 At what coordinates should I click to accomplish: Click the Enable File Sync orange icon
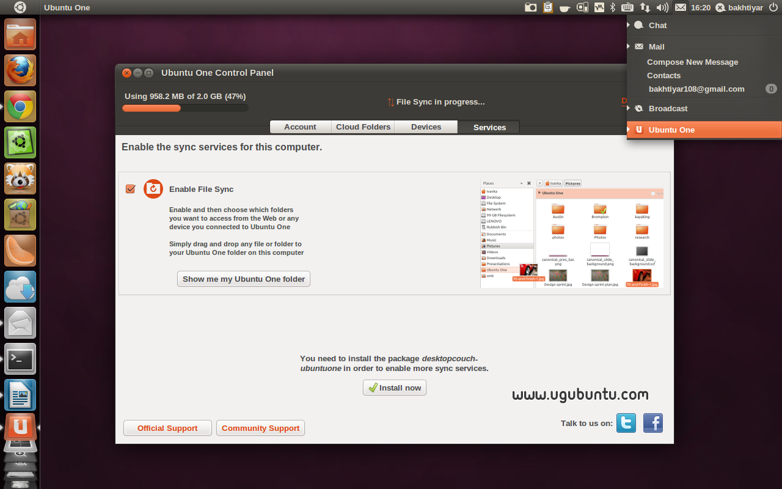pos(153,189)
